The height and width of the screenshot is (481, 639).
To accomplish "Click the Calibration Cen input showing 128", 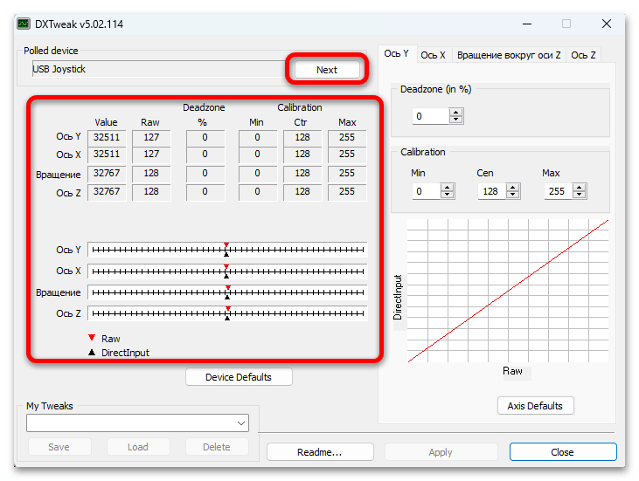I will (492, 191).
